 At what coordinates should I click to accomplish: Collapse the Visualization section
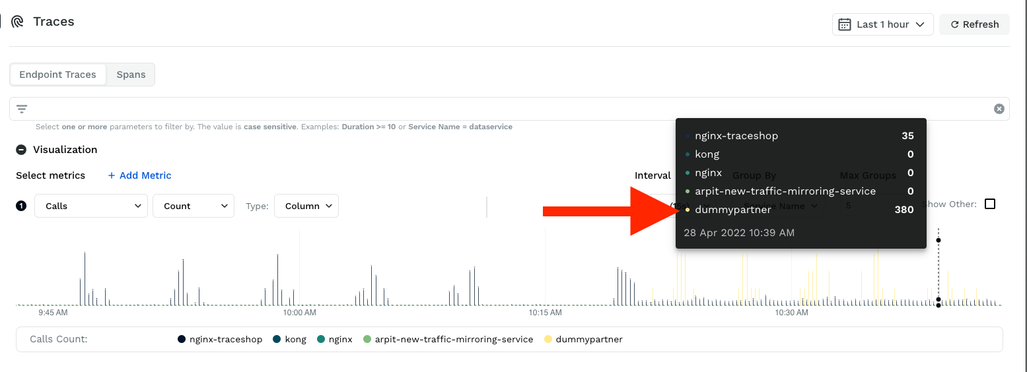pos(21,150)
